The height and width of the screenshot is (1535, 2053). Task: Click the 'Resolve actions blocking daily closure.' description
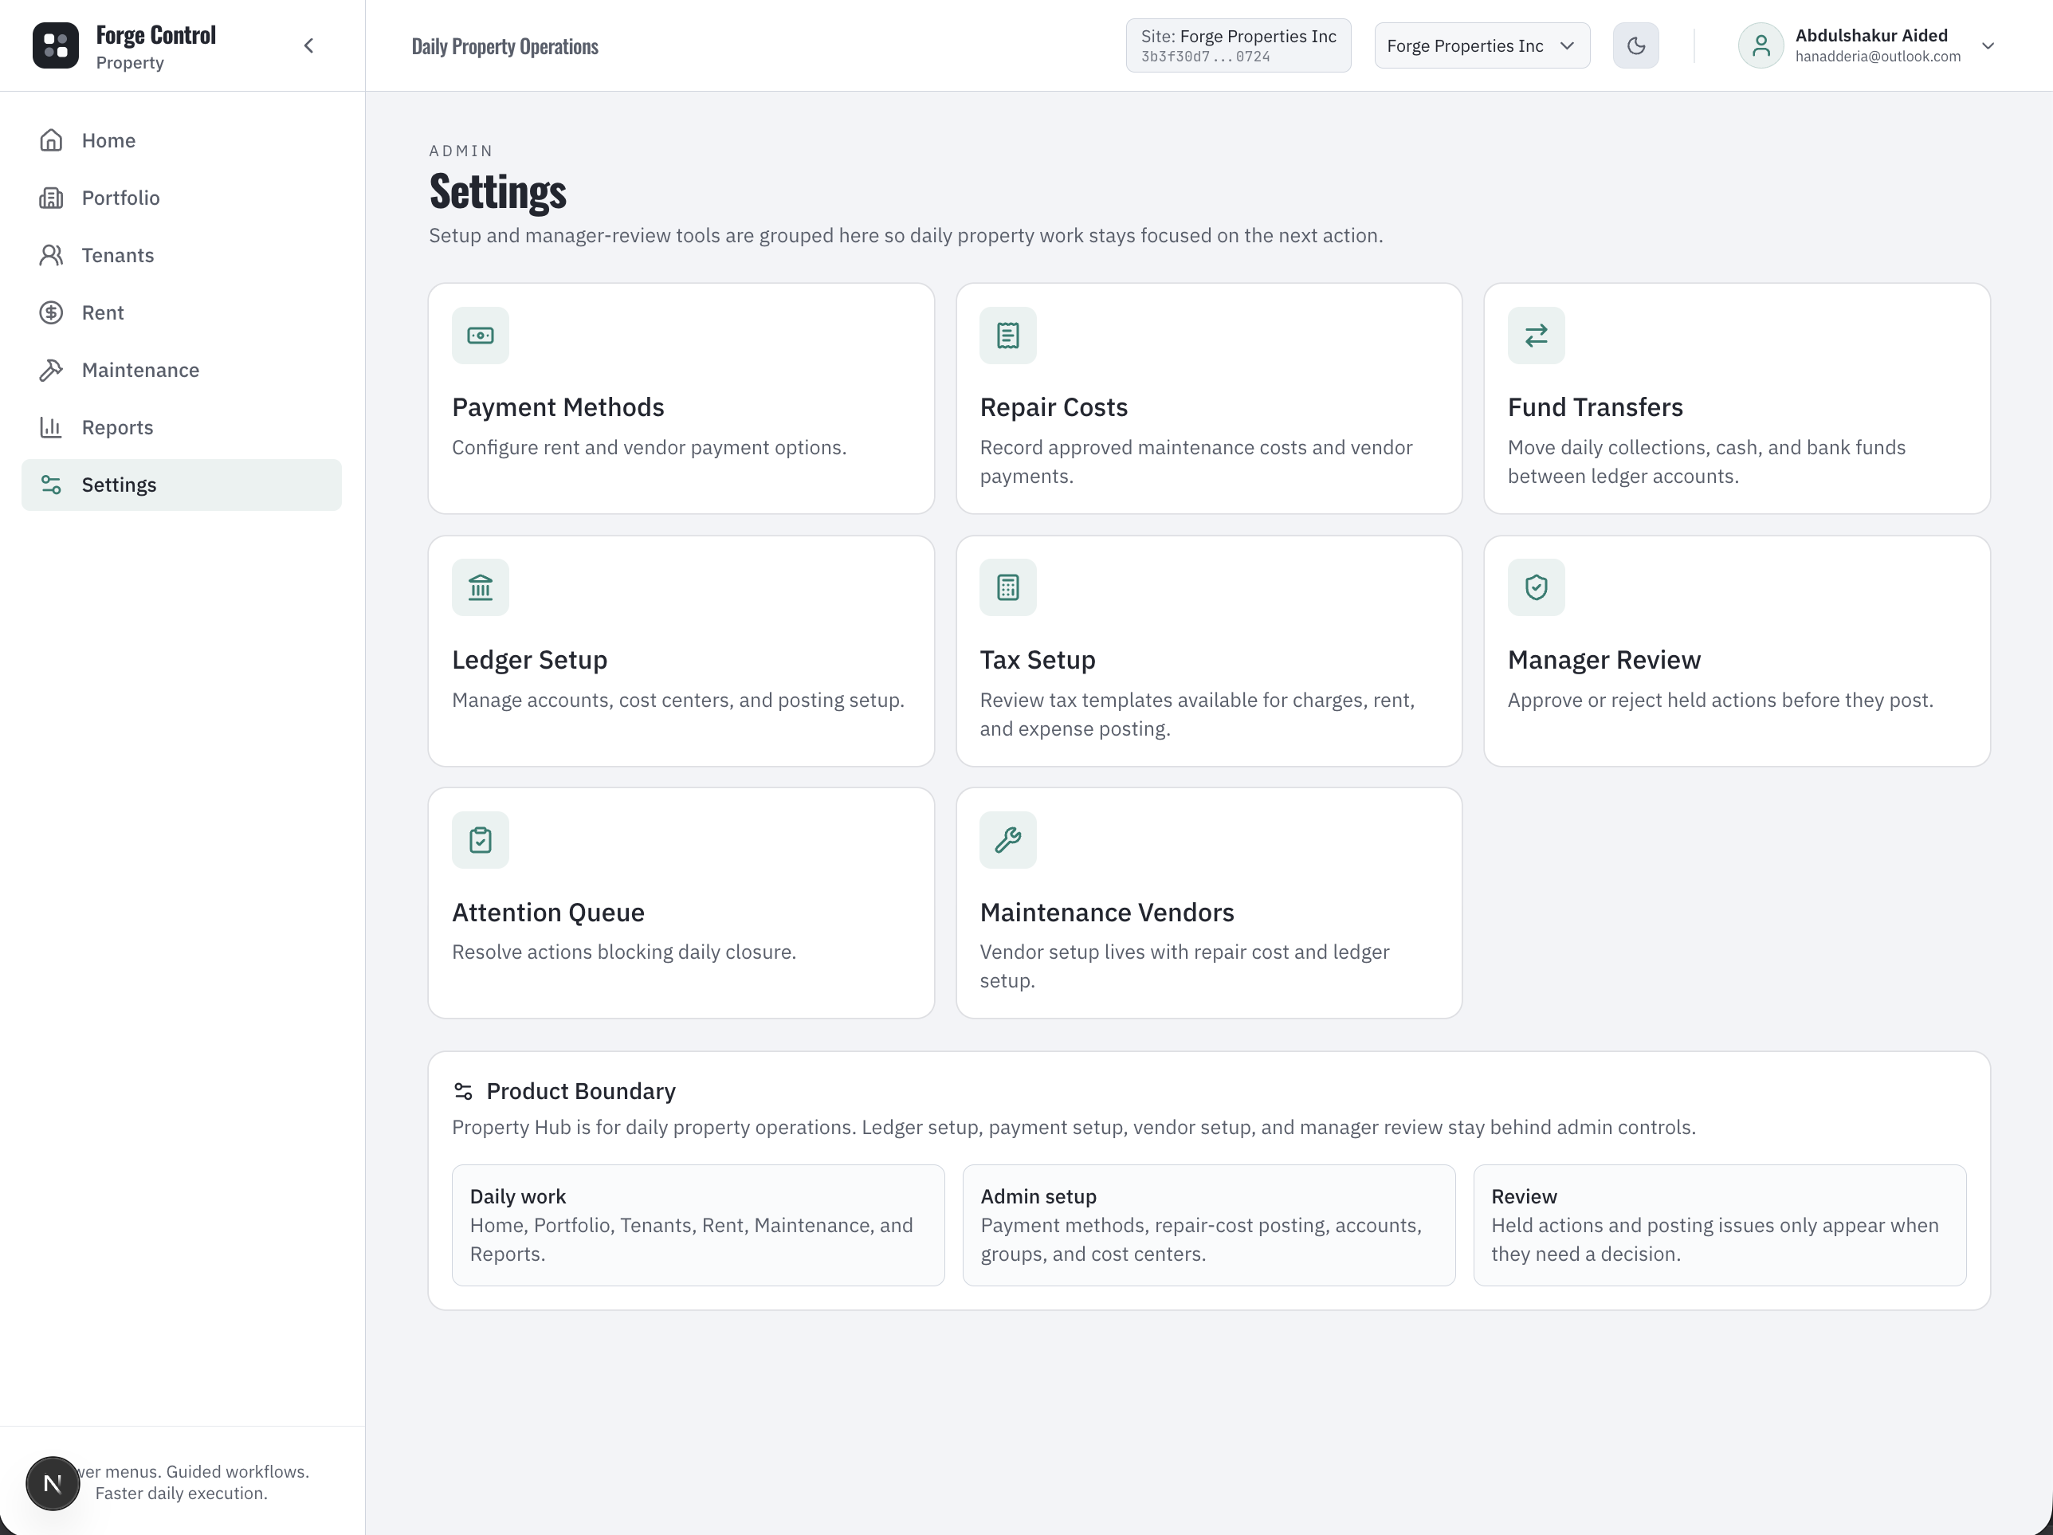pyautogui.click(x=624, y=952)
